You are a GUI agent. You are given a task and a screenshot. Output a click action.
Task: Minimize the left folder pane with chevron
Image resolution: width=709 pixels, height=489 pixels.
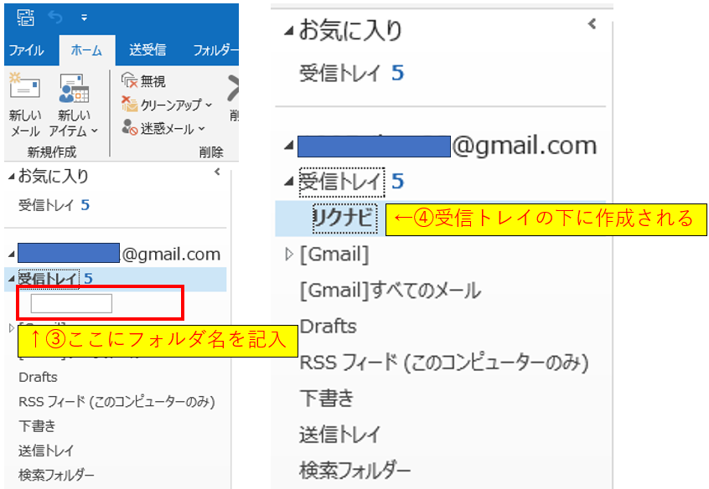pyautogui.click(x=218, y=172)
